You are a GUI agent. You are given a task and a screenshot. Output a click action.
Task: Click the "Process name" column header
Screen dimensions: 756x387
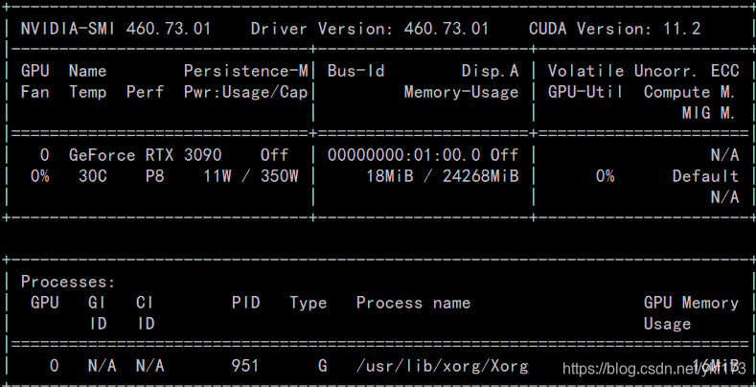pos(413,303)
